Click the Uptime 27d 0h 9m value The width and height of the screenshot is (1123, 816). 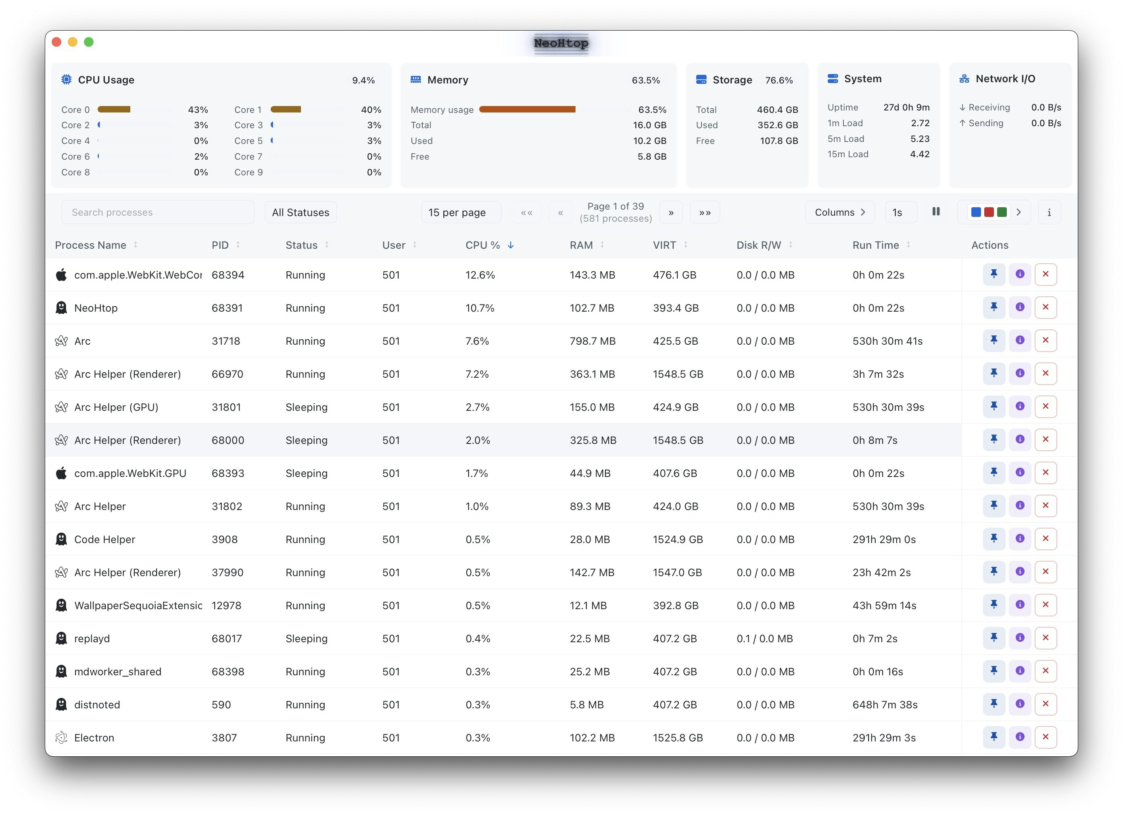pos(906,107)
